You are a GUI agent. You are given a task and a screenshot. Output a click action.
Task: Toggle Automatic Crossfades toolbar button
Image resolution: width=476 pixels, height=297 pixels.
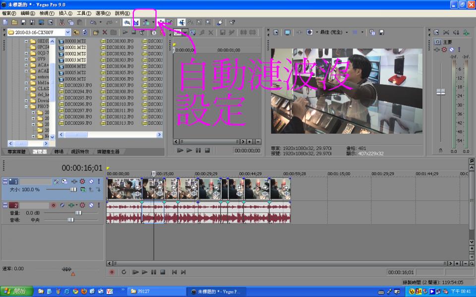tap(136, 22)
